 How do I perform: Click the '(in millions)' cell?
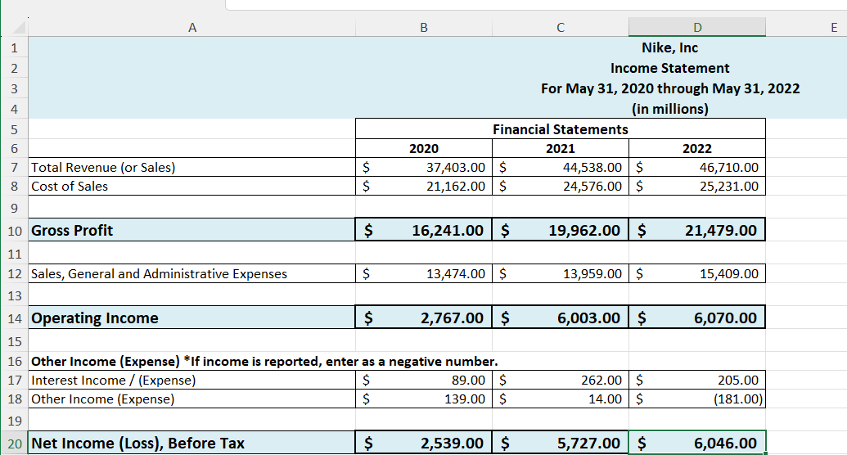coord(669,109)
